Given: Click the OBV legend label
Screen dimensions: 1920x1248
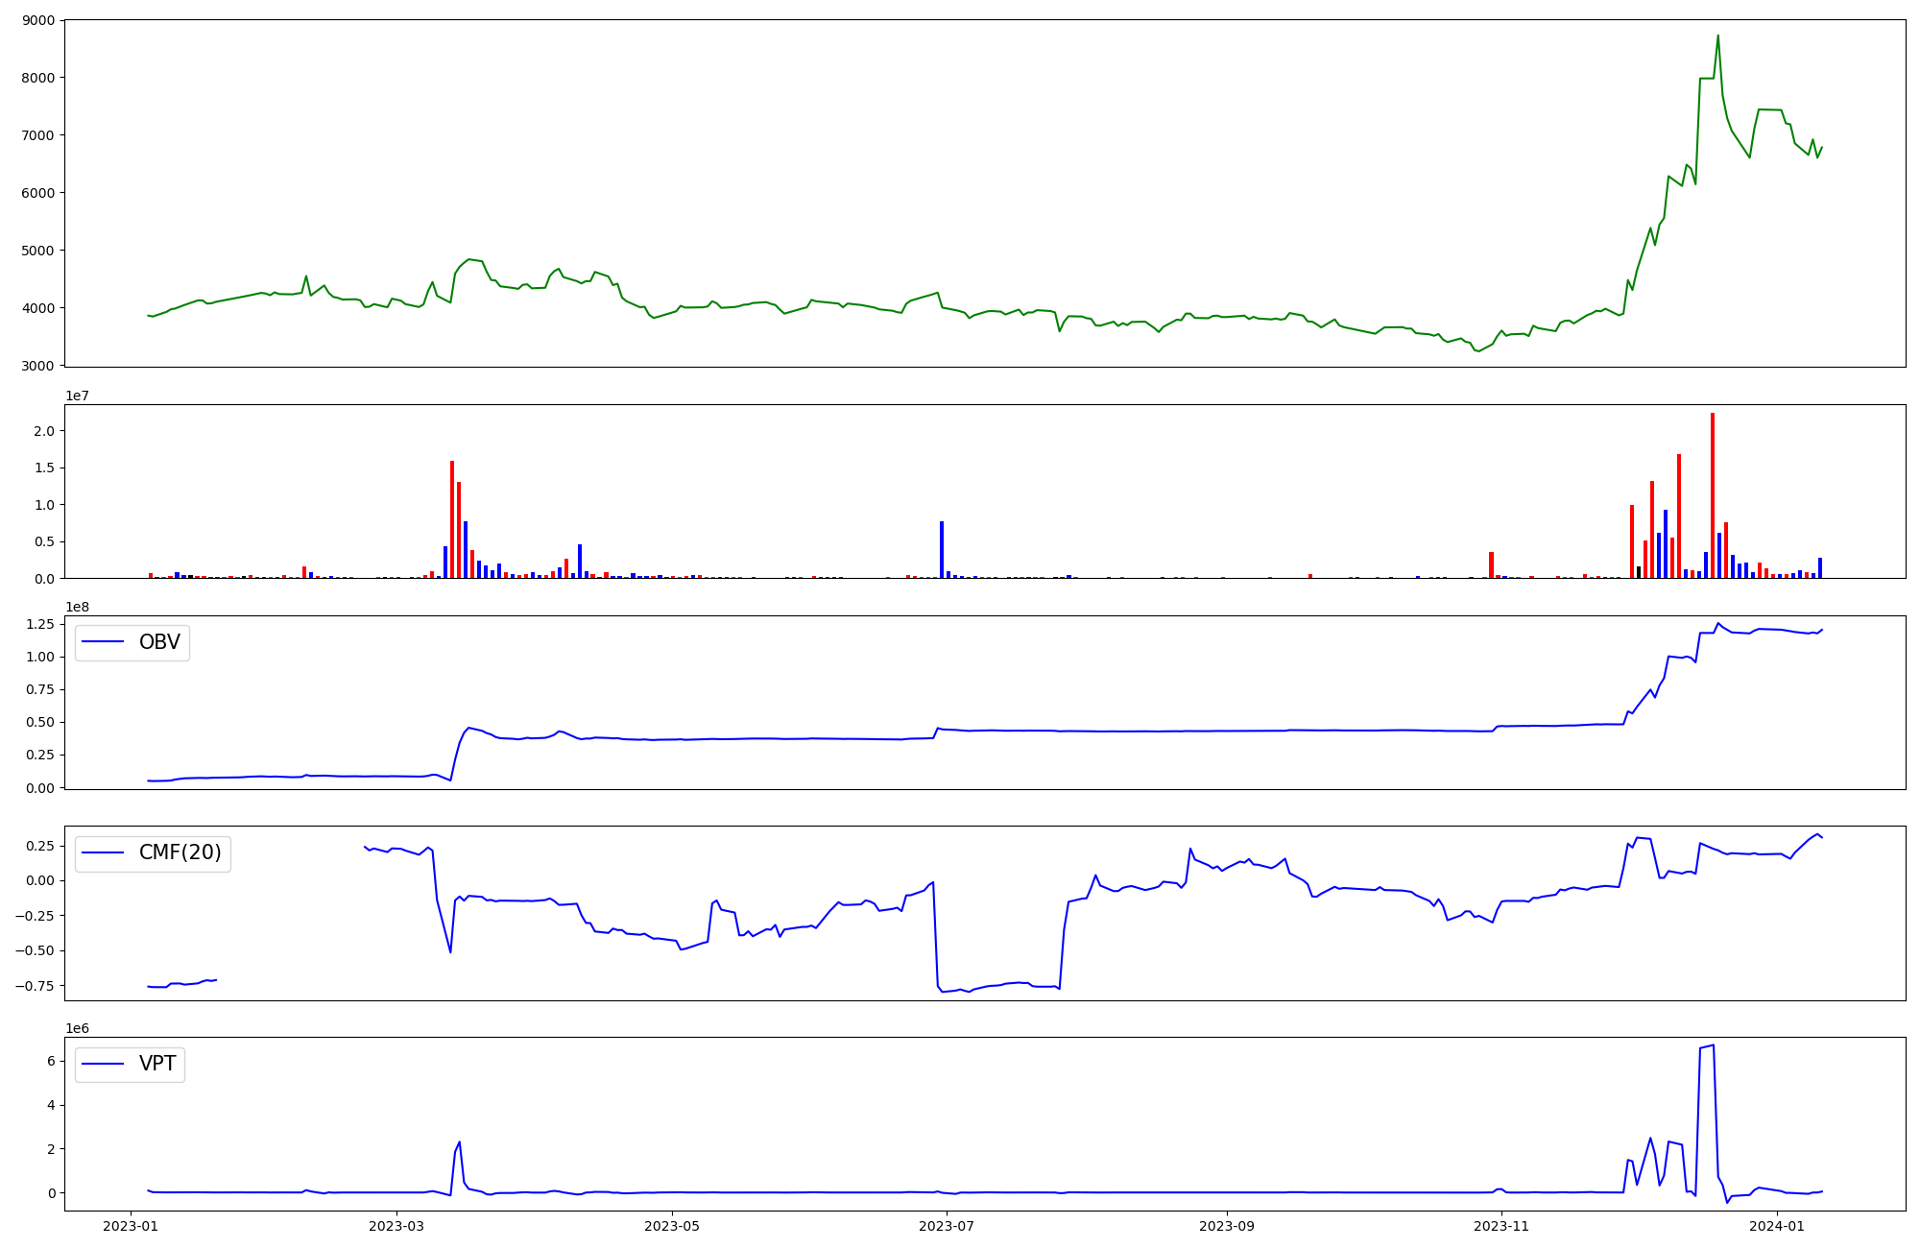Looking at the screenshot, I should coord(159,642).
